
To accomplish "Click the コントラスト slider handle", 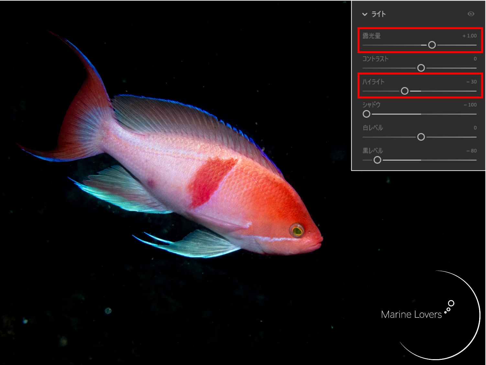I will coord(421,68).
